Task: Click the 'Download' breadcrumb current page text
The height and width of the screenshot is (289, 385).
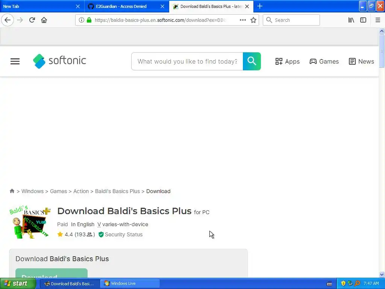Action: click(158, 191)
